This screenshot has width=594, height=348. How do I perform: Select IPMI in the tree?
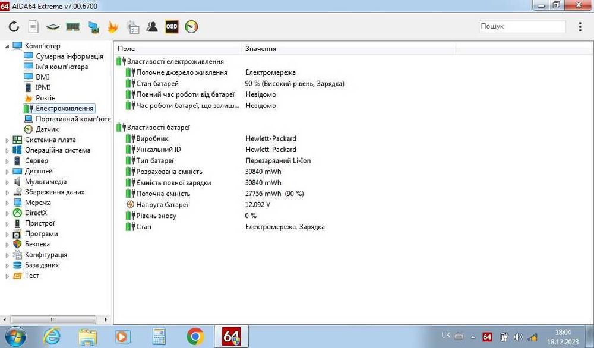(x=43, y=87)
